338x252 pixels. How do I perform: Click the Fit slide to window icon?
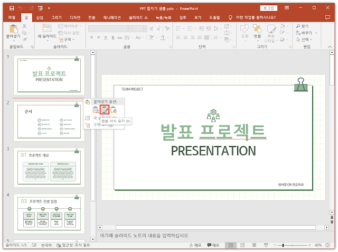(x=327, y=245)
